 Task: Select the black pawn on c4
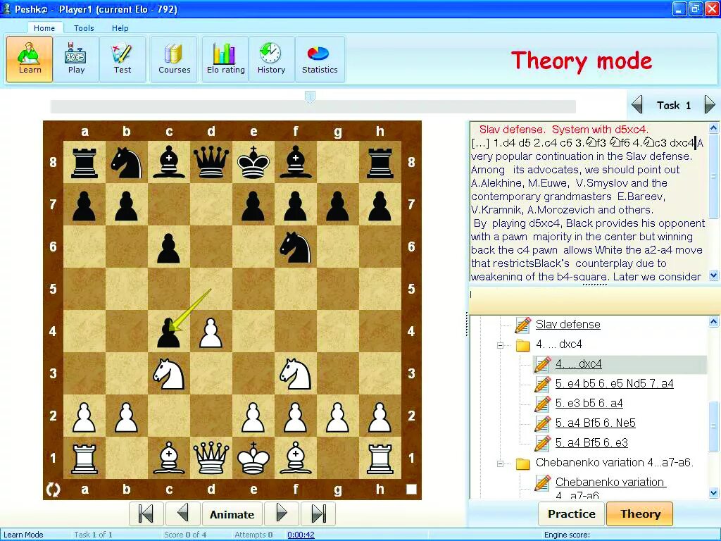pos(168,331)
